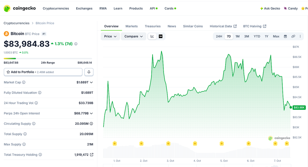Open the Learn nav menu
Image resolution: width=308 pixels, height=167 pixels.
pos(118,8)
